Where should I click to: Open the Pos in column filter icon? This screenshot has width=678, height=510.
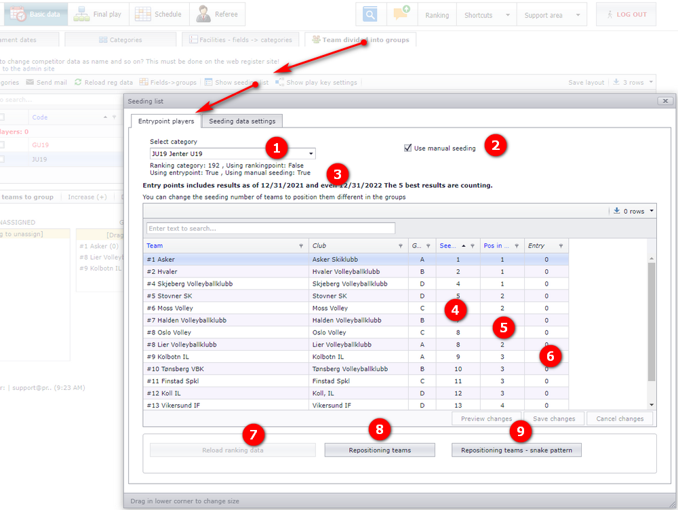click(517, 246)
